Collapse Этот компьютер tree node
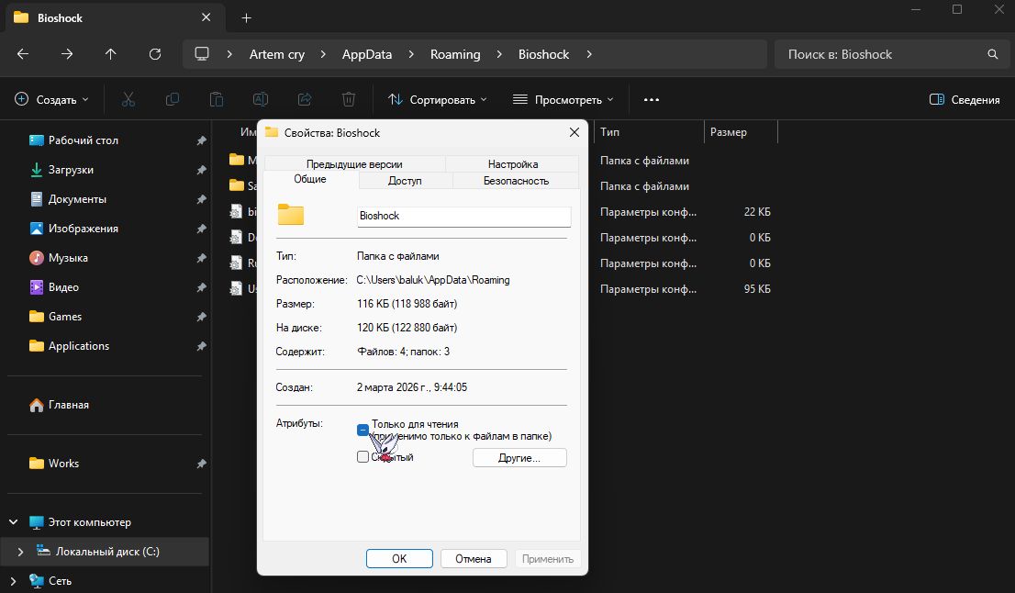 [x=13, y=521]
